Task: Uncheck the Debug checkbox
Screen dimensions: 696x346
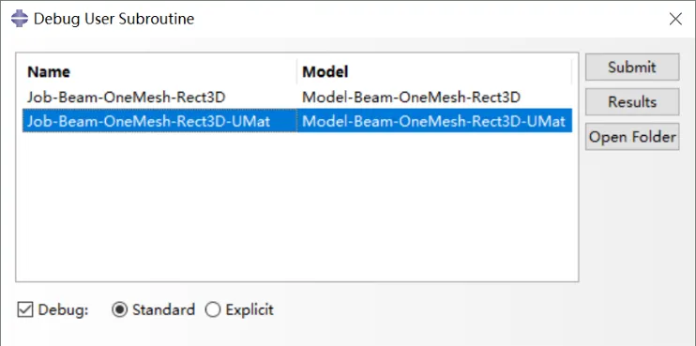Action: pyautogui.click(x=25, y=309)
